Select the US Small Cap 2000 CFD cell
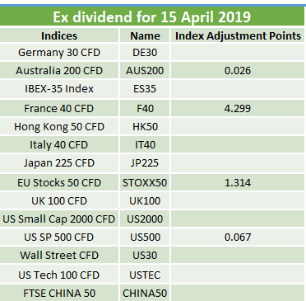 click(59, 219)
